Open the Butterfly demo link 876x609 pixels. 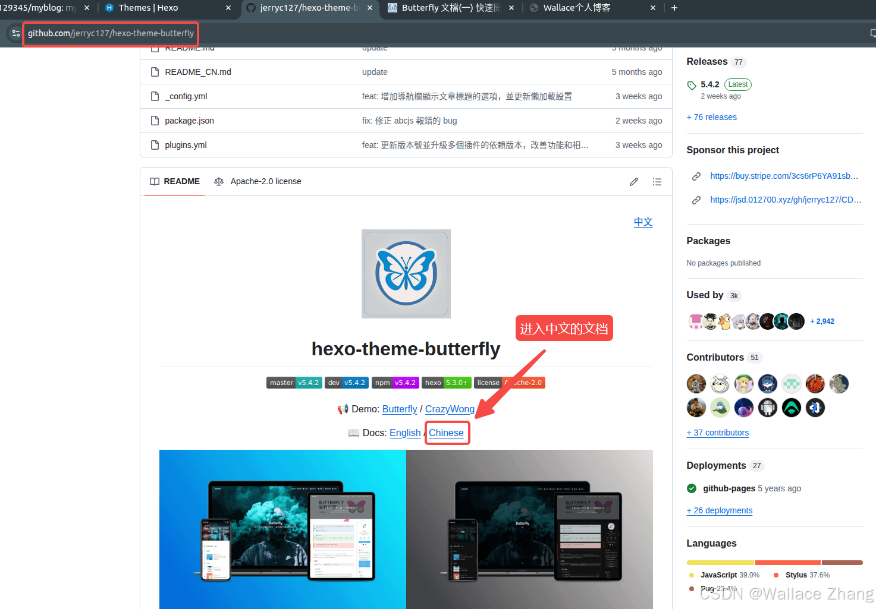click(x=400, y=409)
